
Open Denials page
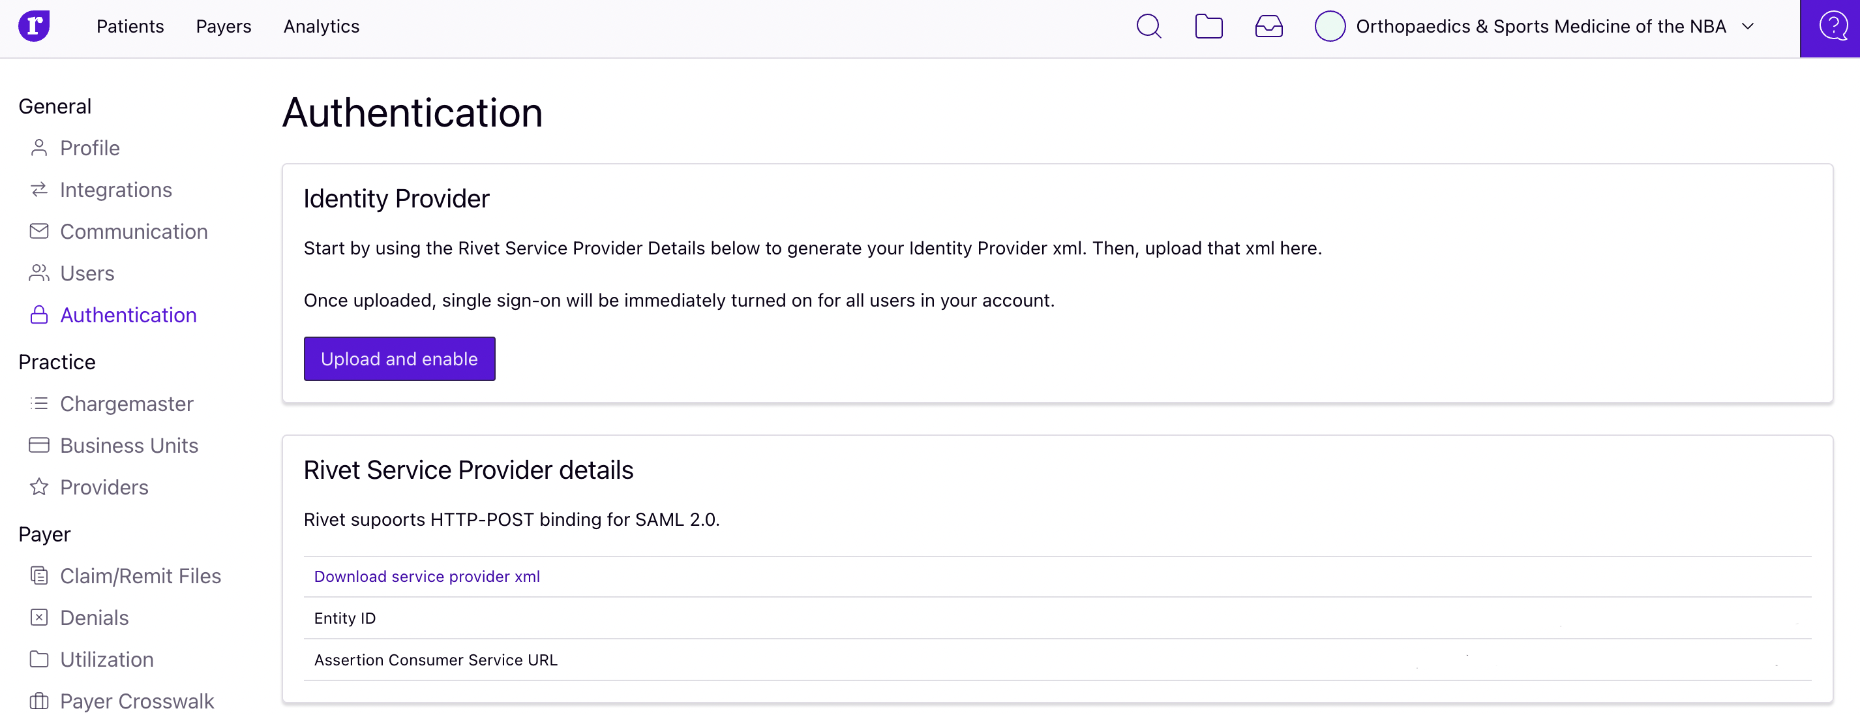click(94, 618)
